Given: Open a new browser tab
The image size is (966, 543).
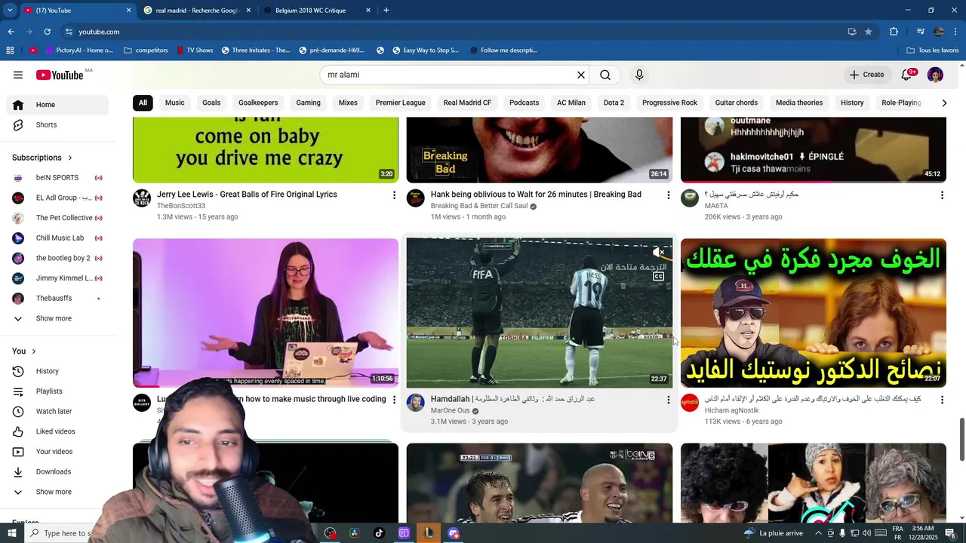Looking at the screenshot, I should [x=386, y=11].
